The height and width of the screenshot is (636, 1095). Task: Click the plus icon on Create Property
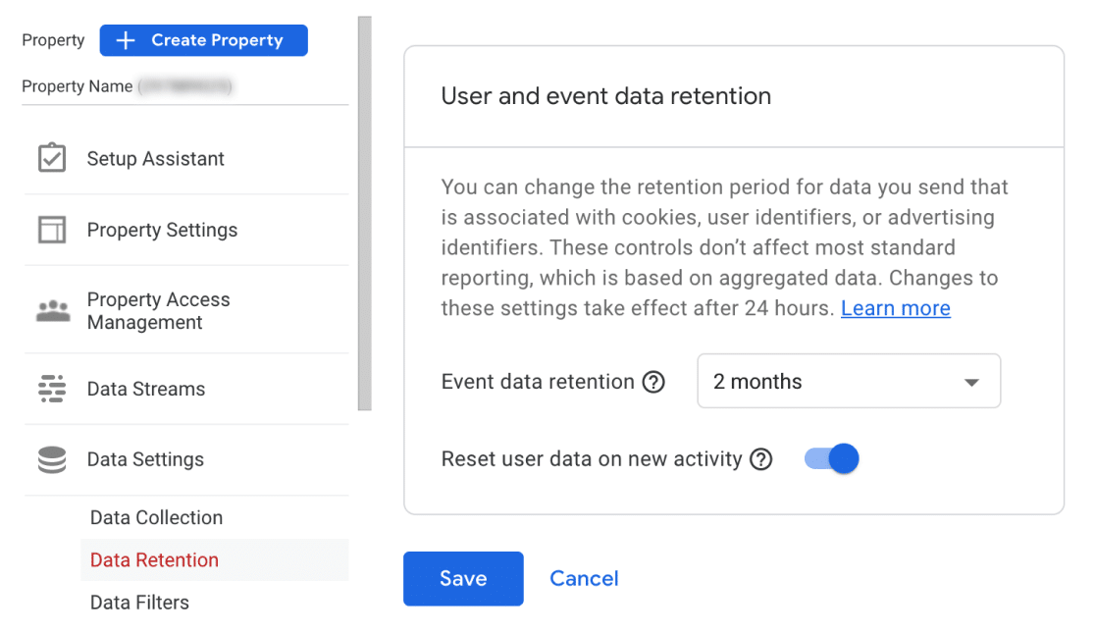point(126,40)
